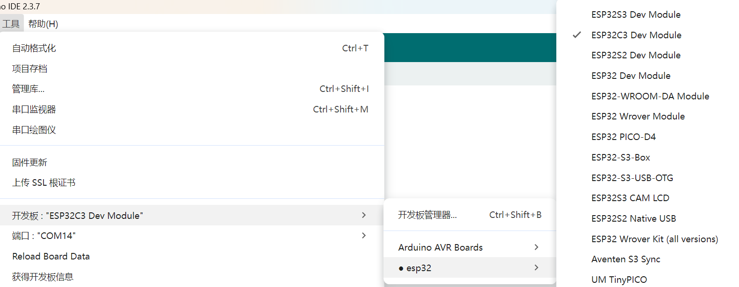Expand 开发板: "ESP32C3 Dev Module" submenu
Screen dimensions: 739x287
(192, 215)
